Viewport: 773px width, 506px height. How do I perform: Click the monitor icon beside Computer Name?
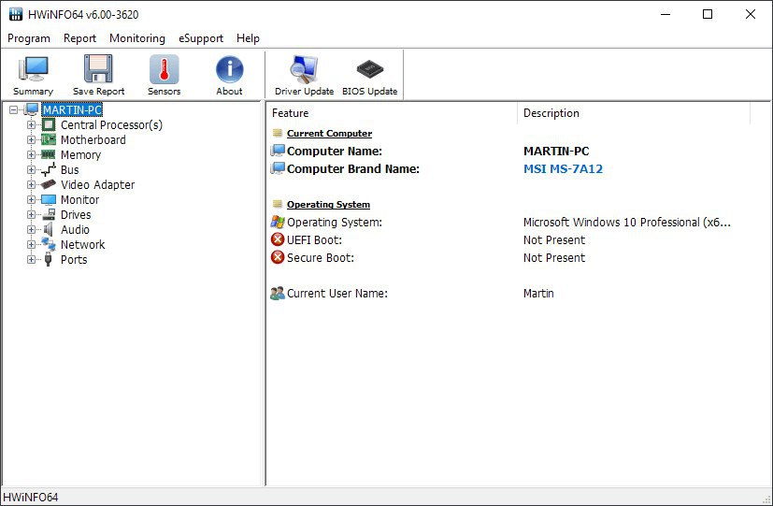(278, 151)
